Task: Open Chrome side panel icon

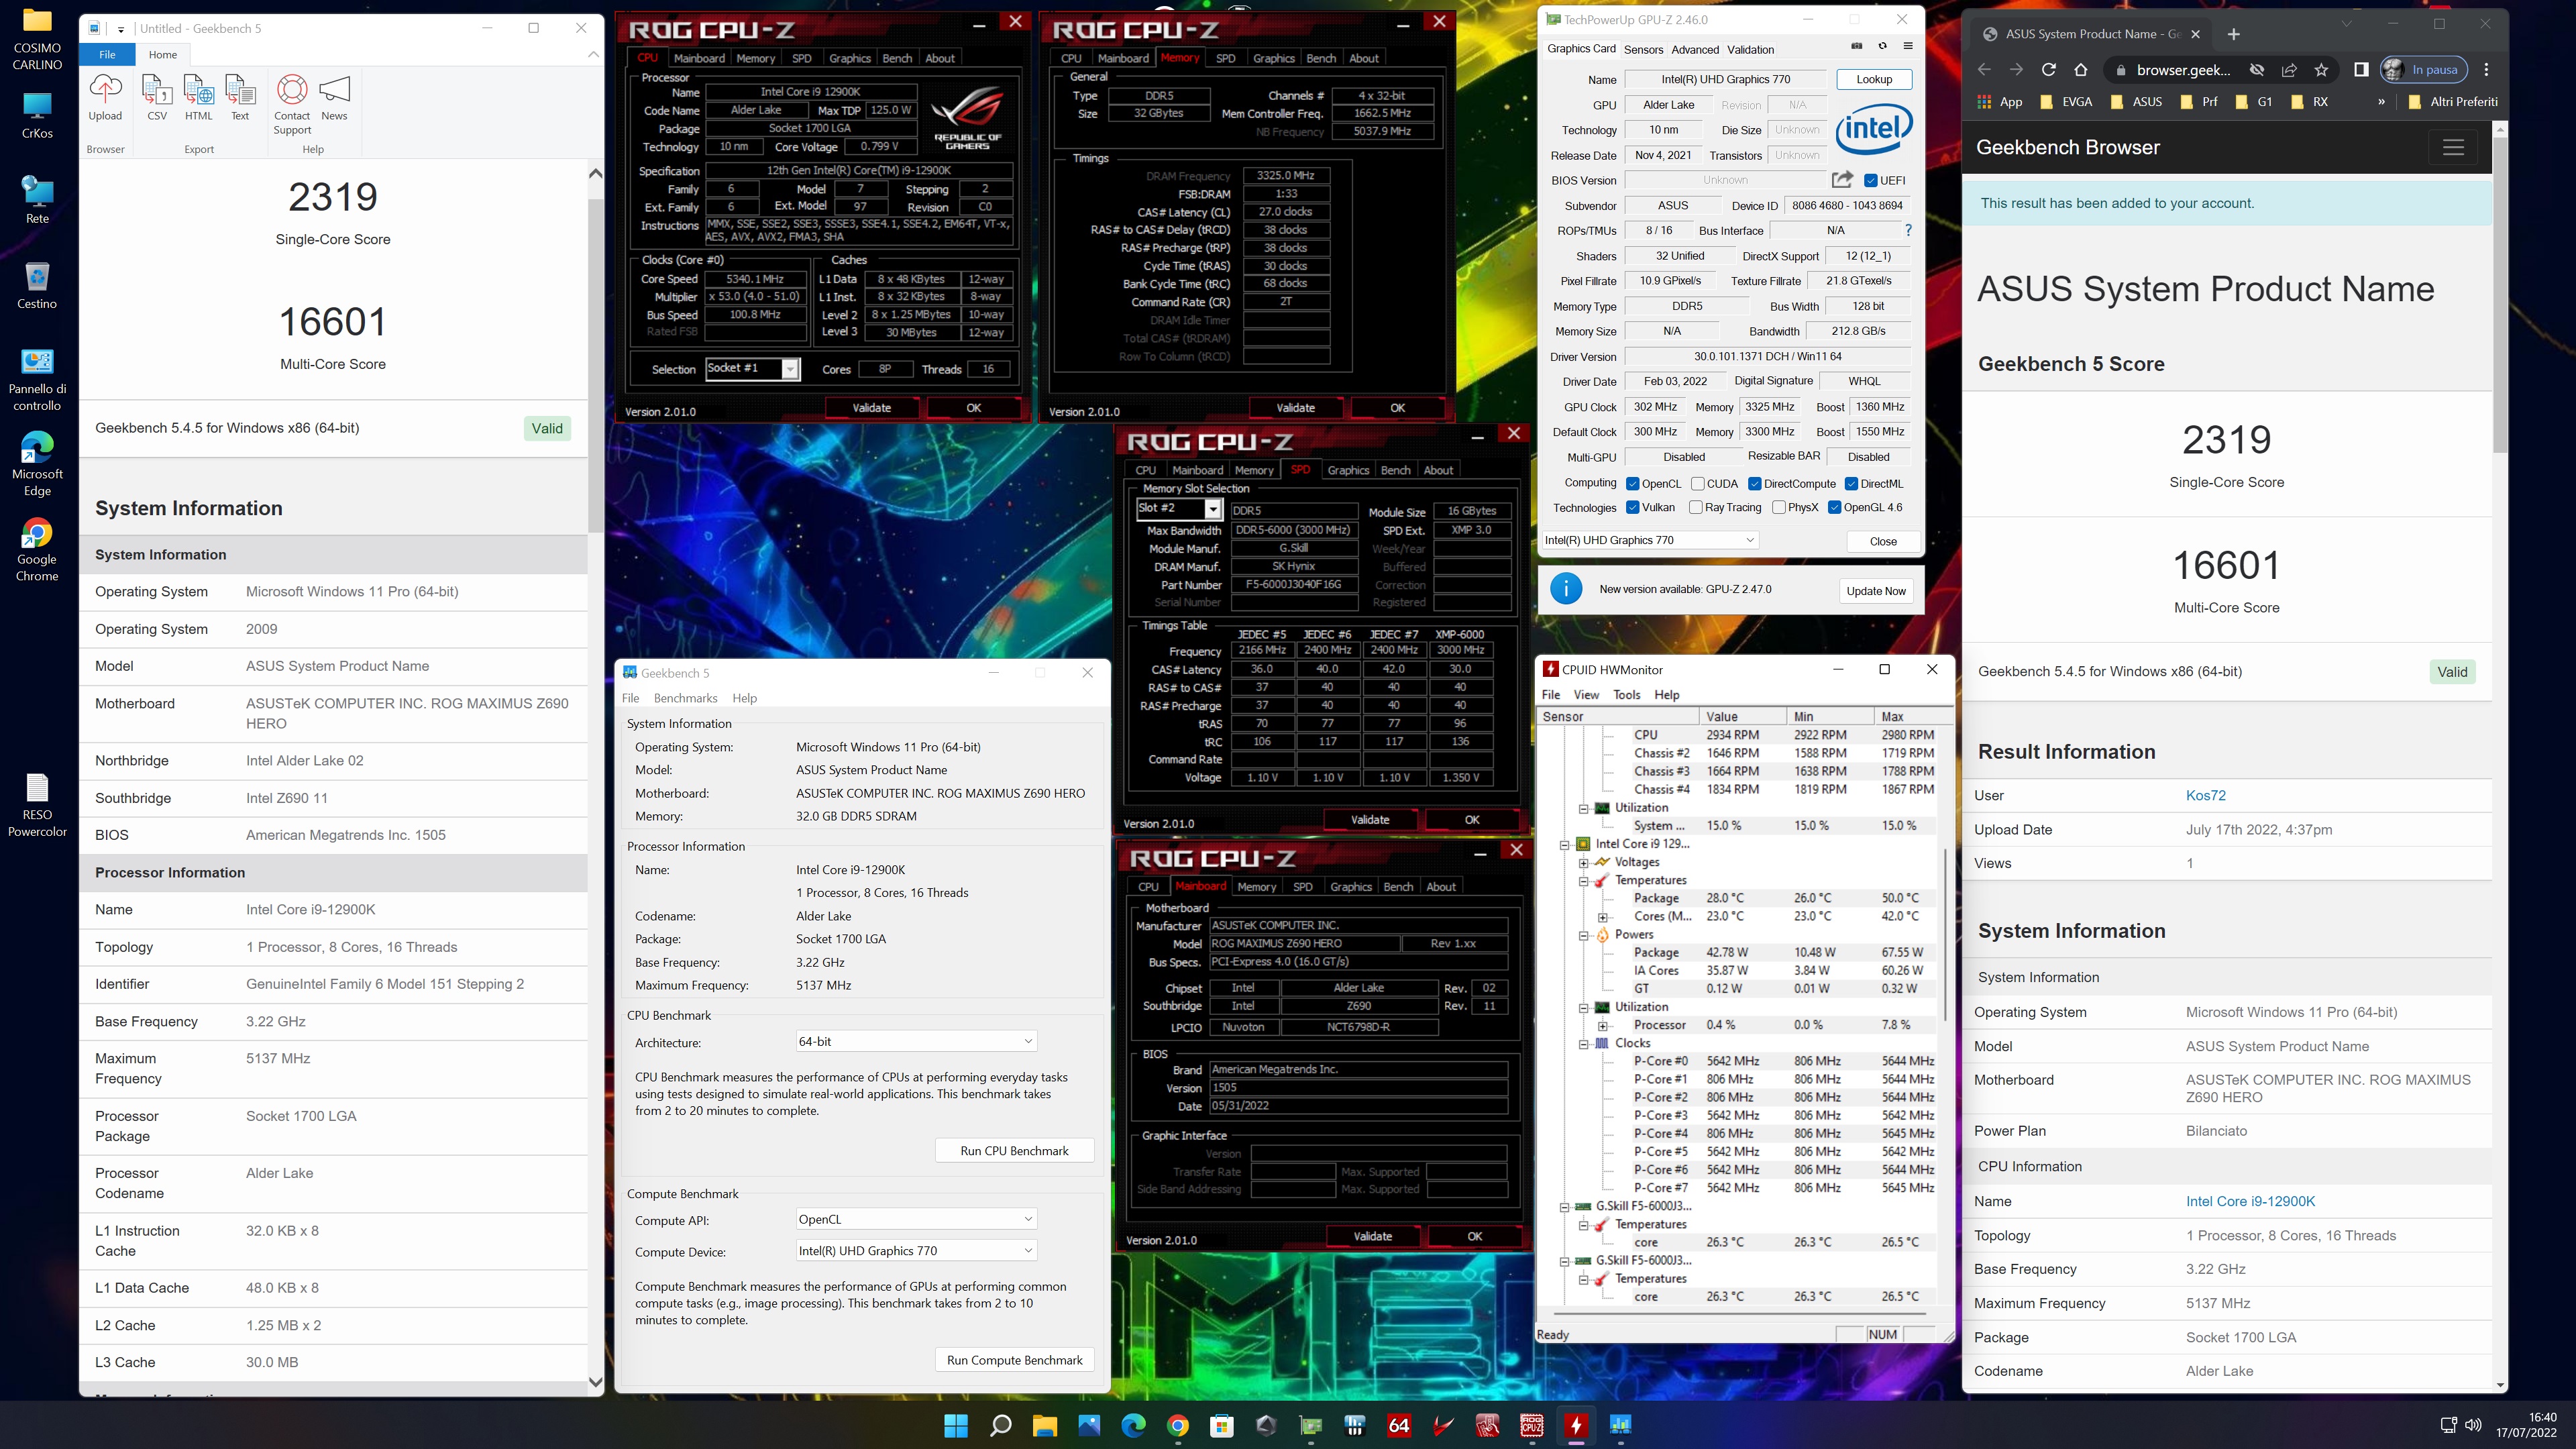Action: coord(2361,69)
